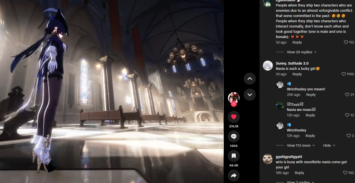Viewport: 355px width, 183px height.
Task: Click the '276.1K' like count
Action: [234, 126]
